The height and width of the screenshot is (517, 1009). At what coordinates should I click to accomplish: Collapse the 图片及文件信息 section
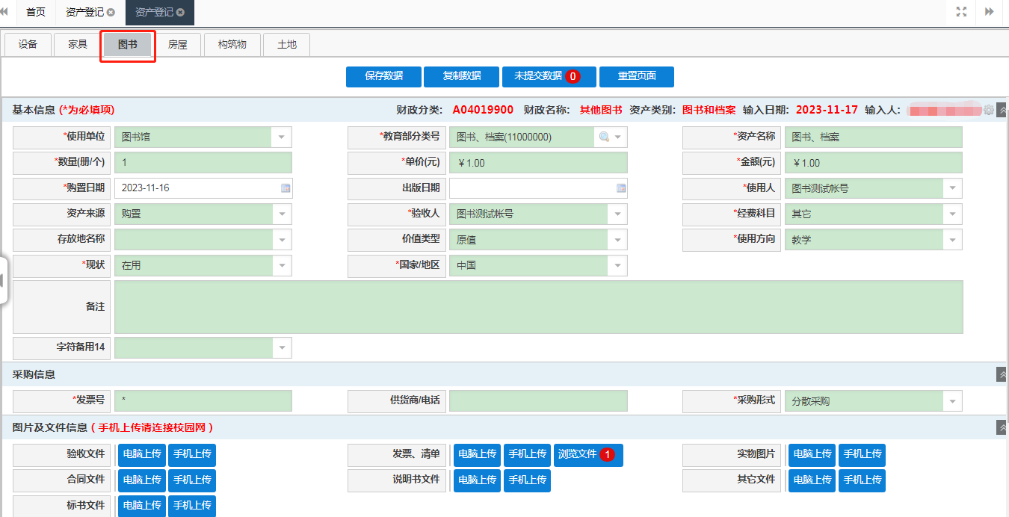[1002, 427]
